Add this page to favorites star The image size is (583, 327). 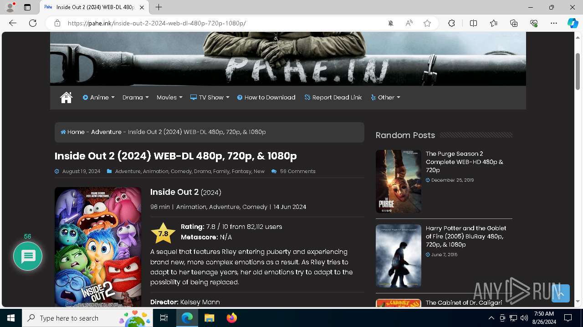click(x=427, y=23)
